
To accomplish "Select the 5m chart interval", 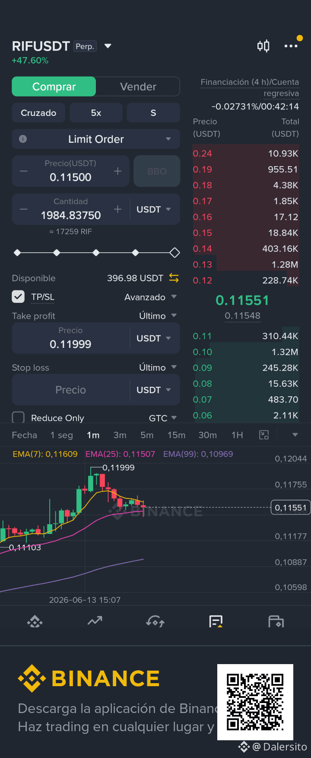I will (x=147, y=435).
